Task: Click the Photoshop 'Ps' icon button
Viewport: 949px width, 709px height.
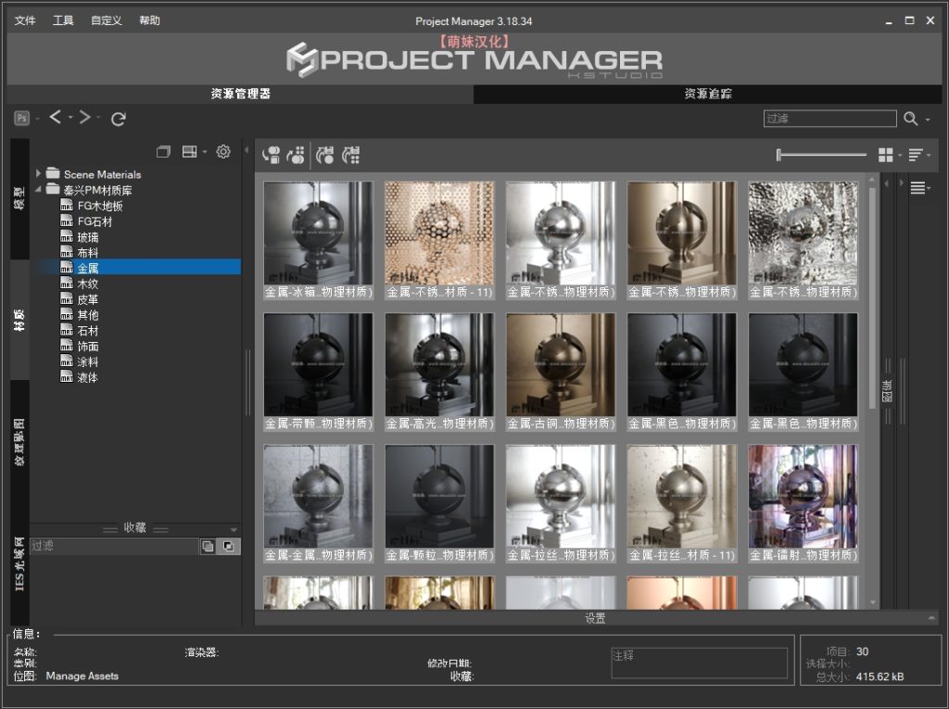Action: 21,118
